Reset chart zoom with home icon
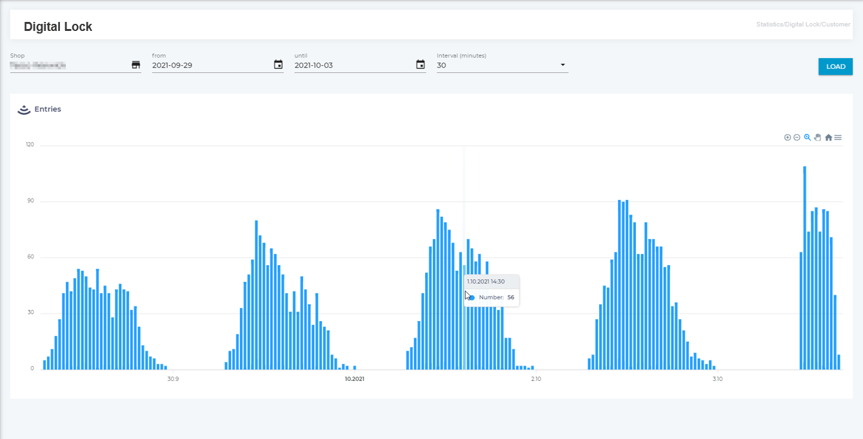 point(828,137)
